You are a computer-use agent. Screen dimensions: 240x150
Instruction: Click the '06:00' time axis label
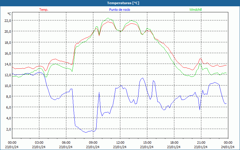(x=66, y=143)
